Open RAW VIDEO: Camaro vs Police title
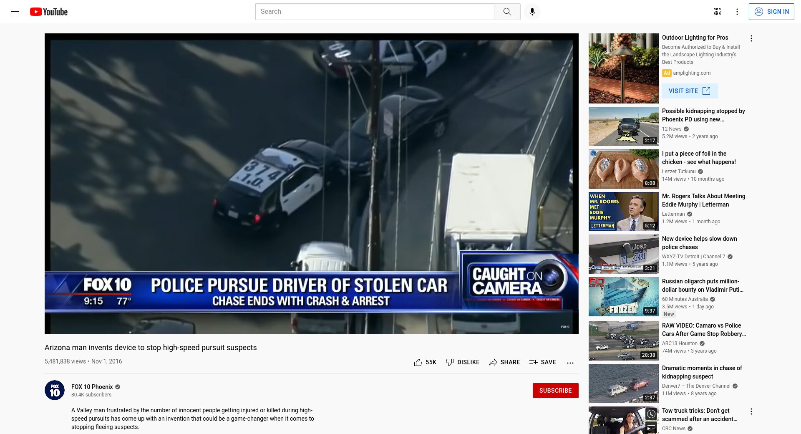The image size is (801, 434). click(x=704, y=330)
